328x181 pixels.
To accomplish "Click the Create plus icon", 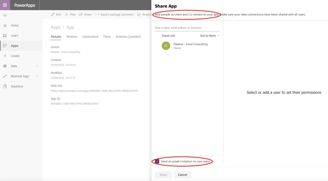I will click(x=5, y=56).
